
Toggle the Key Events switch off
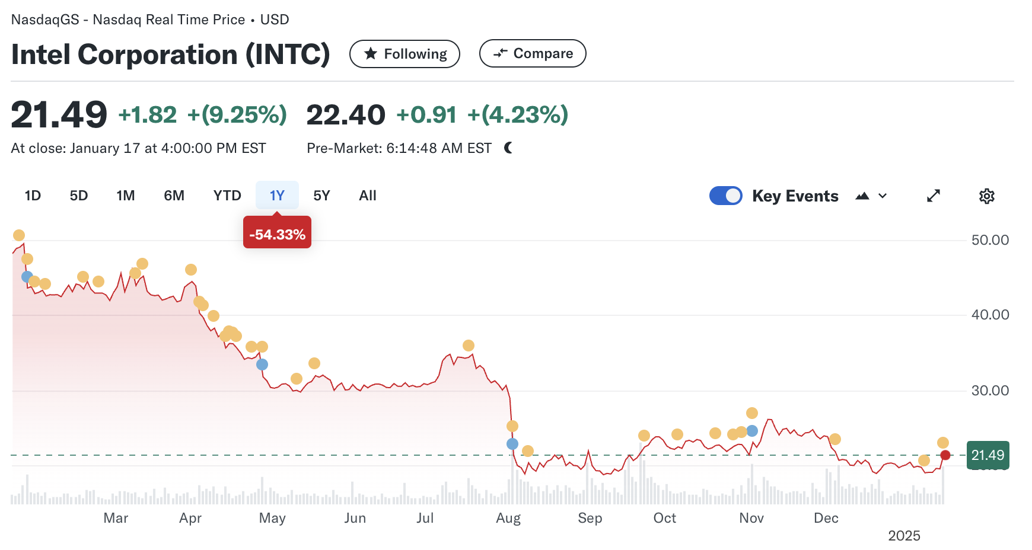[x=726, y=196]
